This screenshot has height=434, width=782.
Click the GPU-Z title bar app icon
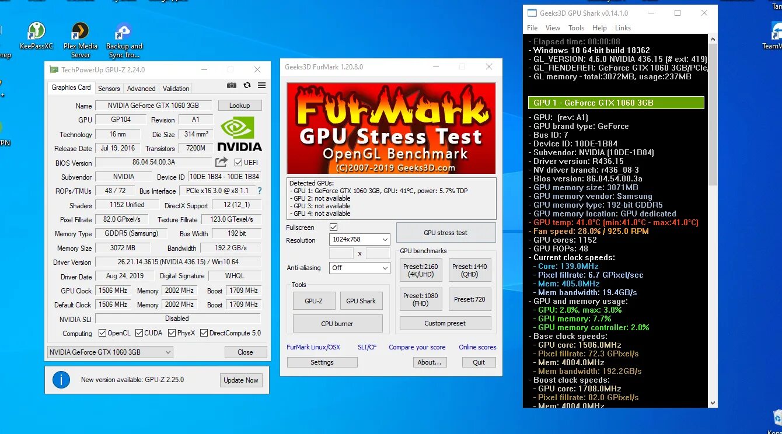click(54, 69)
